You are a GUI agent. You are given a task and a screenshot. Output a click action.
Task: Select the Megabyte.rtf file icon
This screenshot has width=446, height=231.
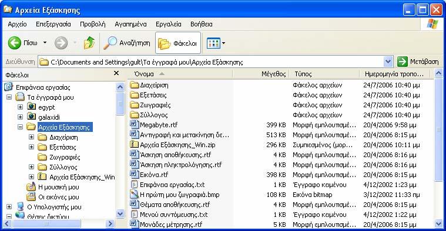pos(134,124)
